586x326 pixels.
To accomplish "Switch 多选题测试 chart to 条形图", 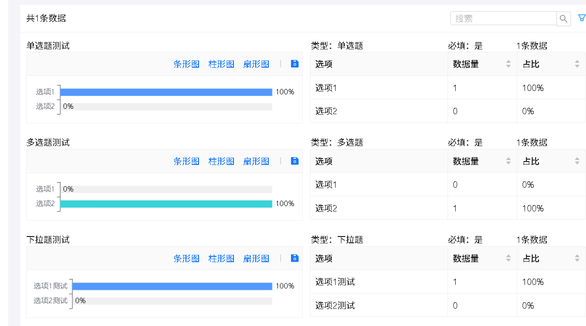I will [186, 161].
